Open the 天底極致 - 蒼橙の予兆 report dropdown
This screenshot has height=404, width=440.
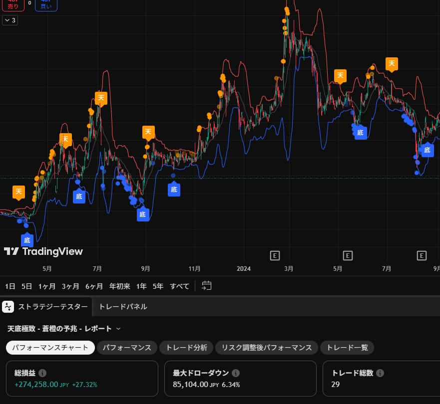pyautogui.click(x=118, y=329)
